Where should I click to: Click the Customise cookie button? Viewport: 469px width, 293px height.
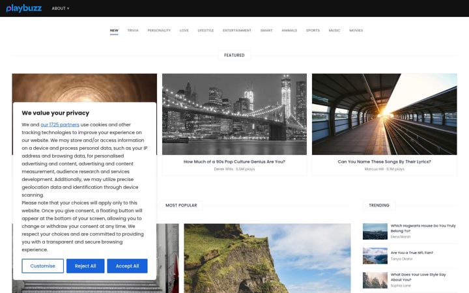43,266
